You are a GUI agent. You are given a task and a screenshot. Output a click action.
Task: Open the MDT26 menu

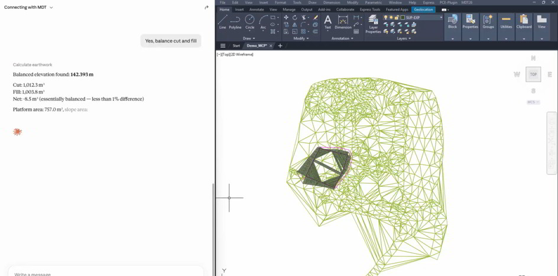(x=466, y=2)
